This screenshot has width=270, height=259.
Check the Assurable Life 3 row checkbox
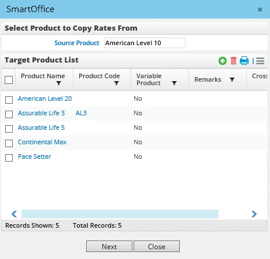point(9,114)
